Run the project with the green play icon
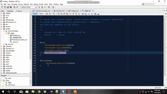The height and width of the screenshot is (94, 167). pyautogui.click(x=45, y=7)
